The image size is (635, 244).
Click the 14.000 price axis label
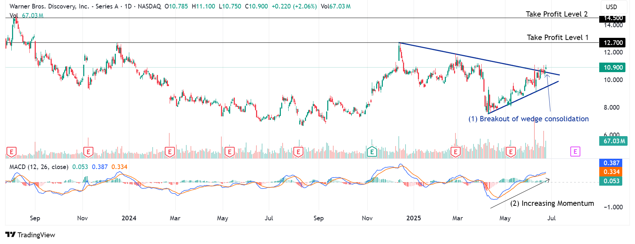click(613, 25)
